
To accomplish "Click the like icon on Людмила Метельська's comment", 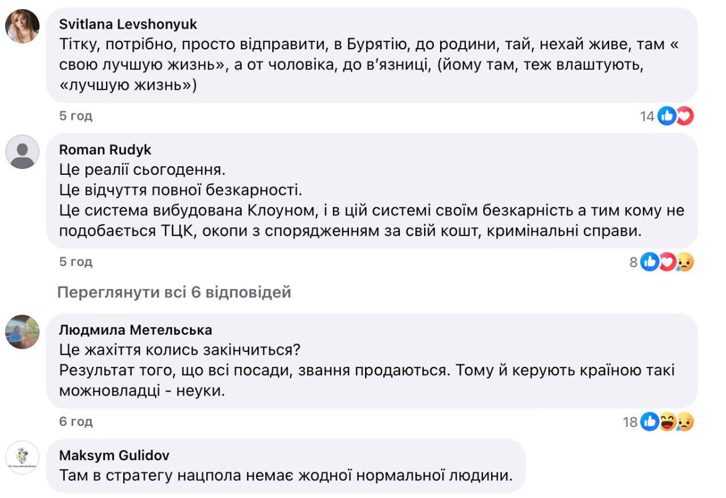I will click(650, 422).
